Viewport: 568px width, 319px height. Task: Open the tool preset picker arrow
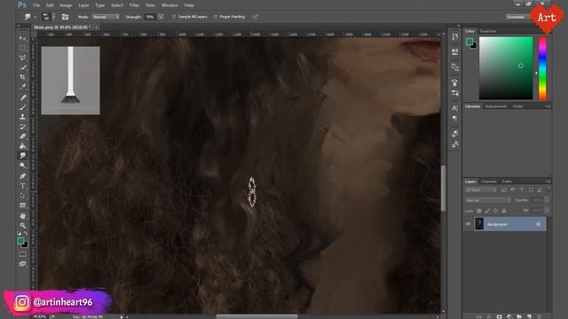coord(35,17)
